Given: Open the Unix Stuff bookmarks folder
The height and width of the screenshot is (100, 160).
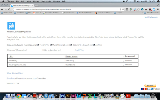Looking at the screenshot, I should coord(19,13).
